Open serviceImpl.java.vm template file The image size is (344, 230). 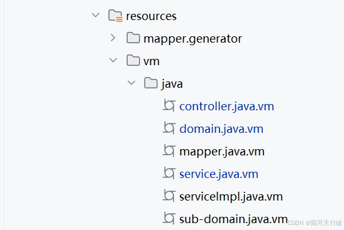[x=231, y=197]
